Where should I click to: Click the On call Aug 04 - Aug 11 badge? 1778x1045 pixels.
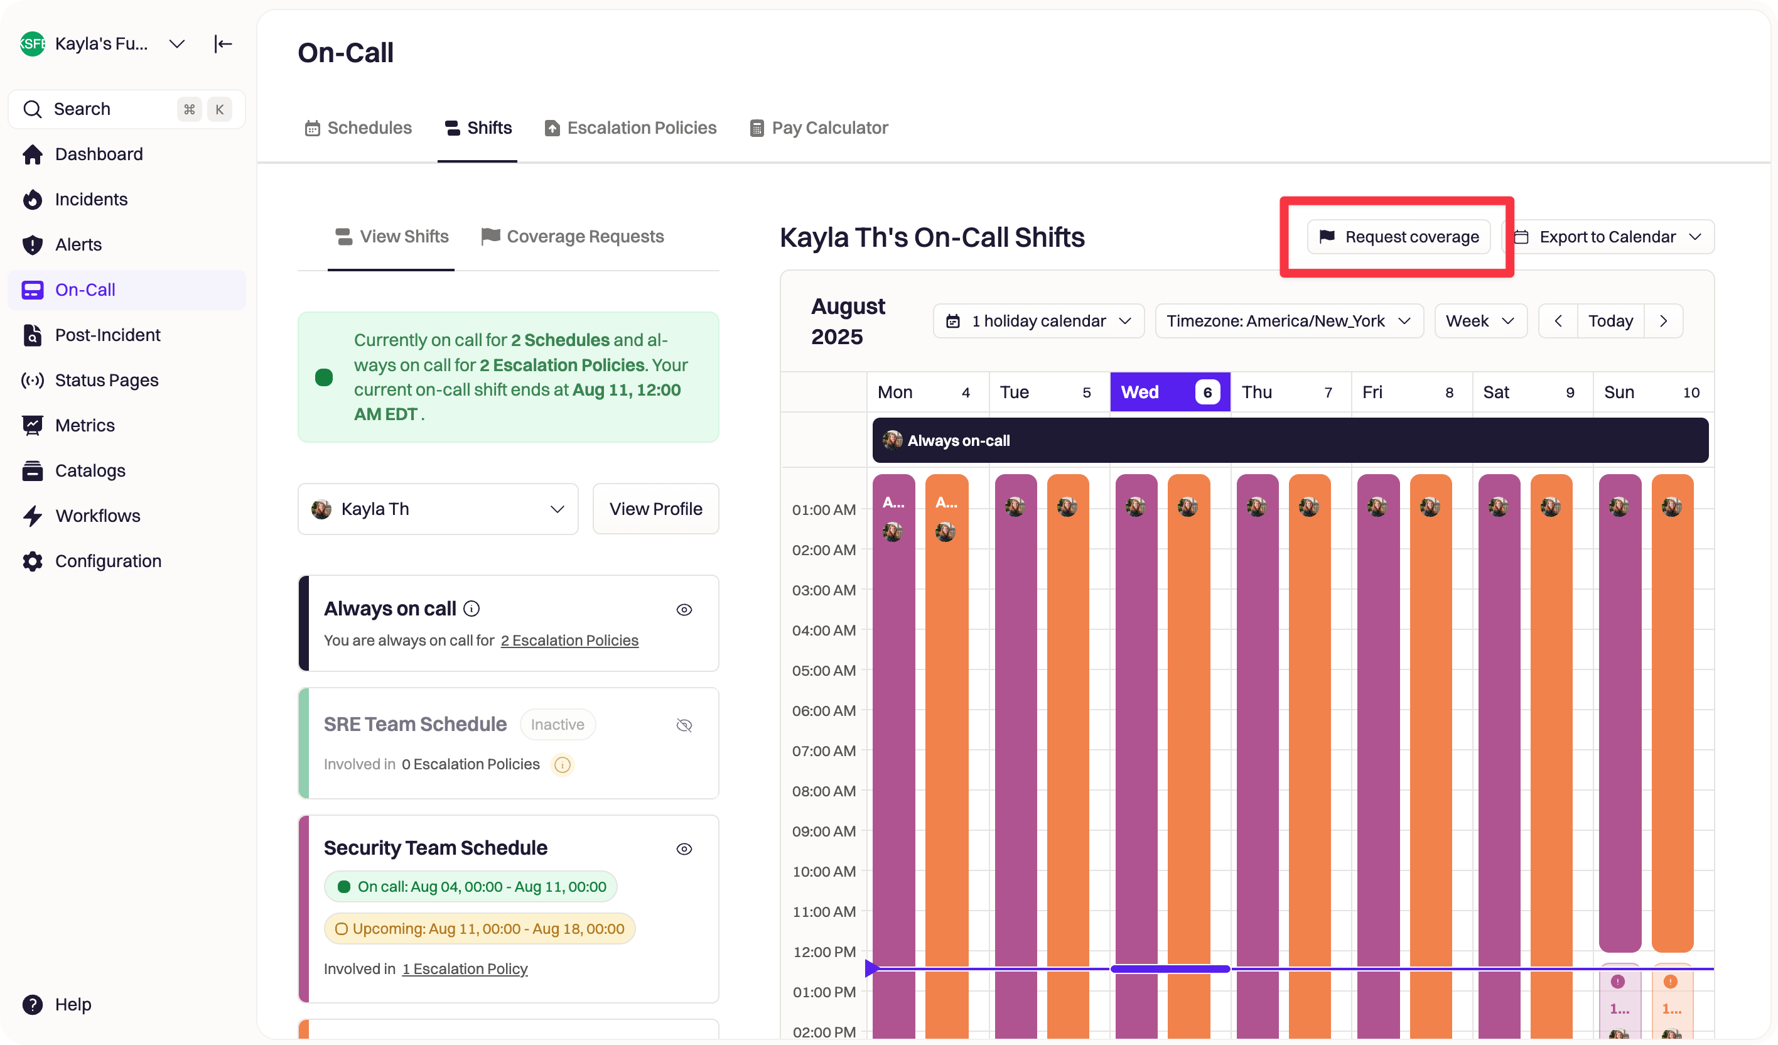[x=471, y=887]
